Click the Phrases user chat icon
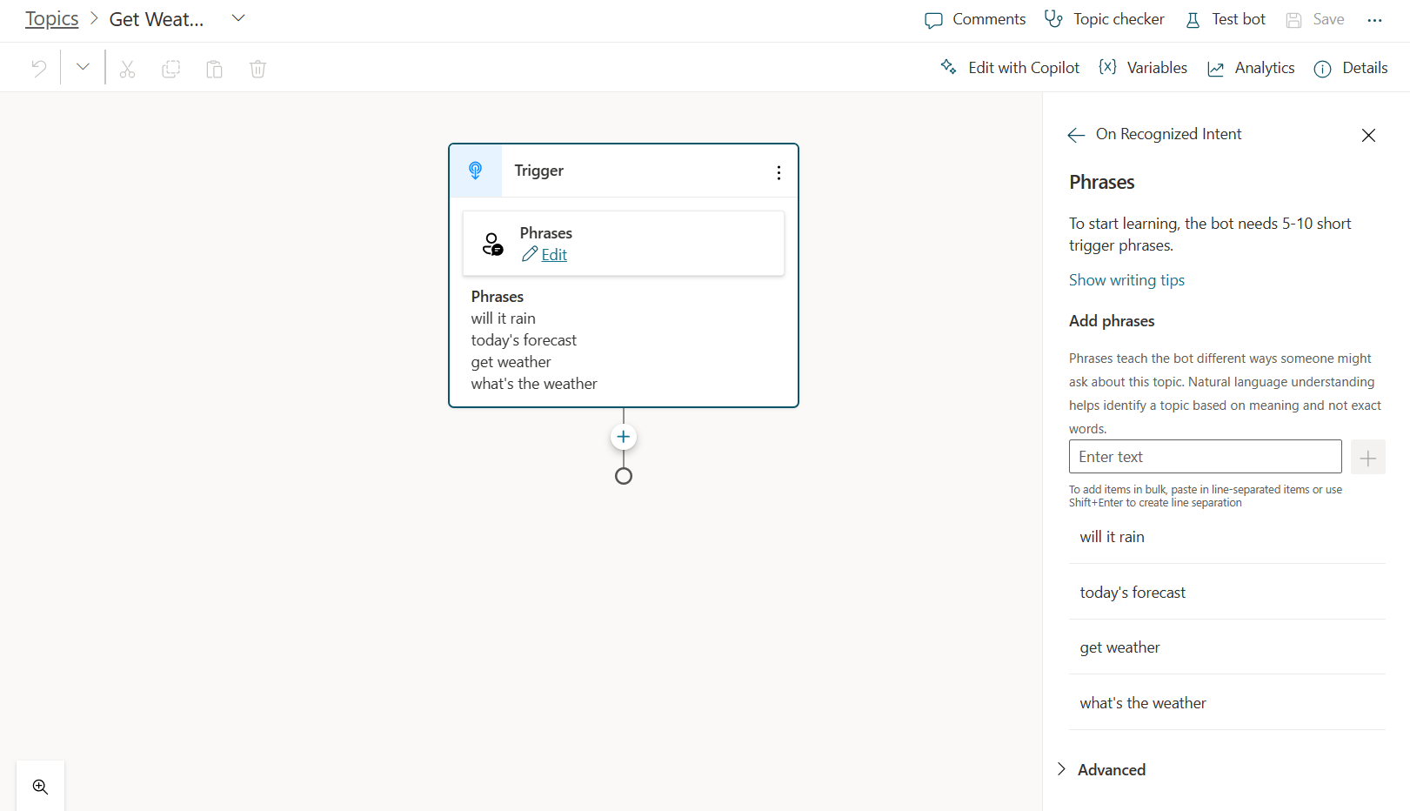This screenshot has width=1410, height=811. 492,244
